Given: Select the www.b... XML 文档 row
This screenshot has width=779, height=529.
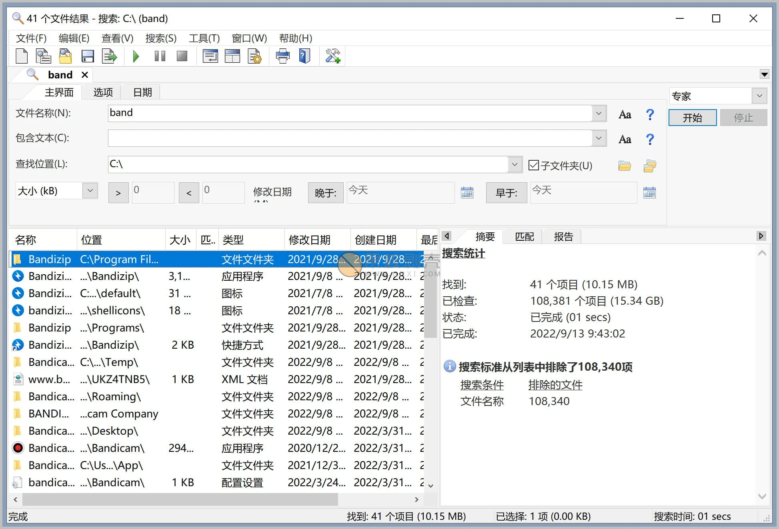Looking at the screenshot, I should pyautogui.click(x=216, y=379).
